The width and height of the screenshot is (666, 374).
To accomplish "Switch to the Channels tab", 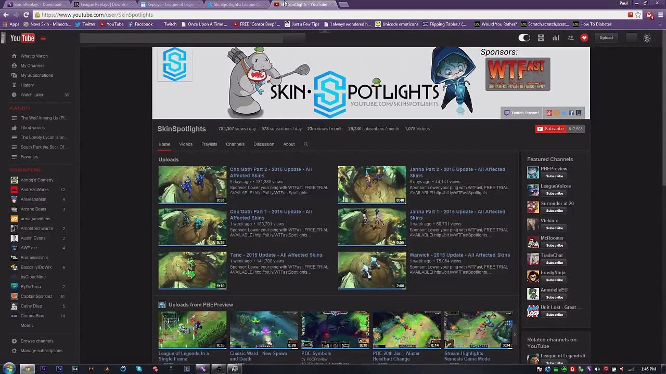I will pos(235,144).
